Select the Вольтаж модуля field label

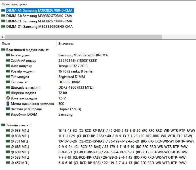pos(24,98)
